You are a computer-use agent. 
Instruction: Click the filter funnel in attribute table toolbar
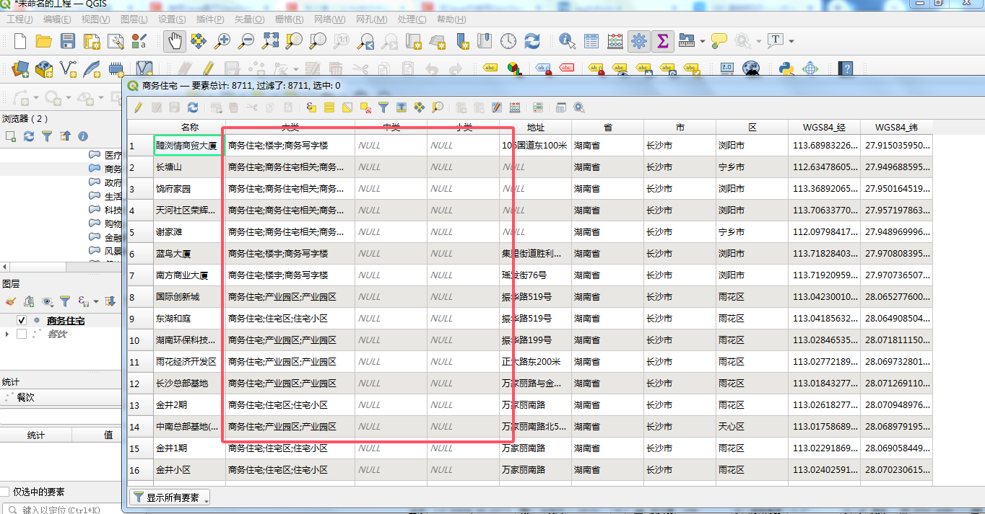coord(383,107)
